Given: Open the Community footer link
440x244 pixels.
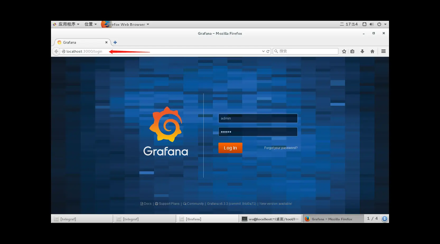Looking at the screenshot, I should click(x=193, y=204).
